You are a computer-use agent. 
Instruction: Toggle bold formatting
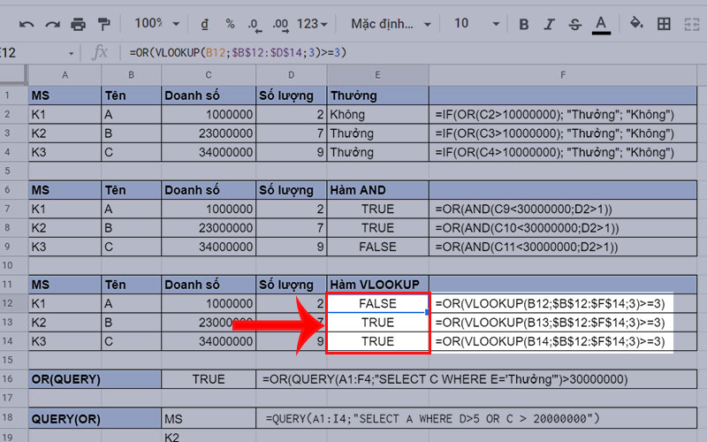tap(524, 23)
